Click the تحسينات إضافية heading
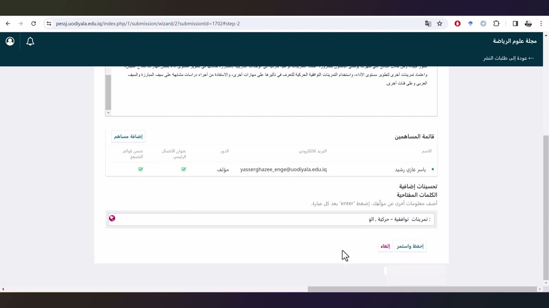Image resolution: width=549 pixels, height=308 pixels. tap(418, 187)
